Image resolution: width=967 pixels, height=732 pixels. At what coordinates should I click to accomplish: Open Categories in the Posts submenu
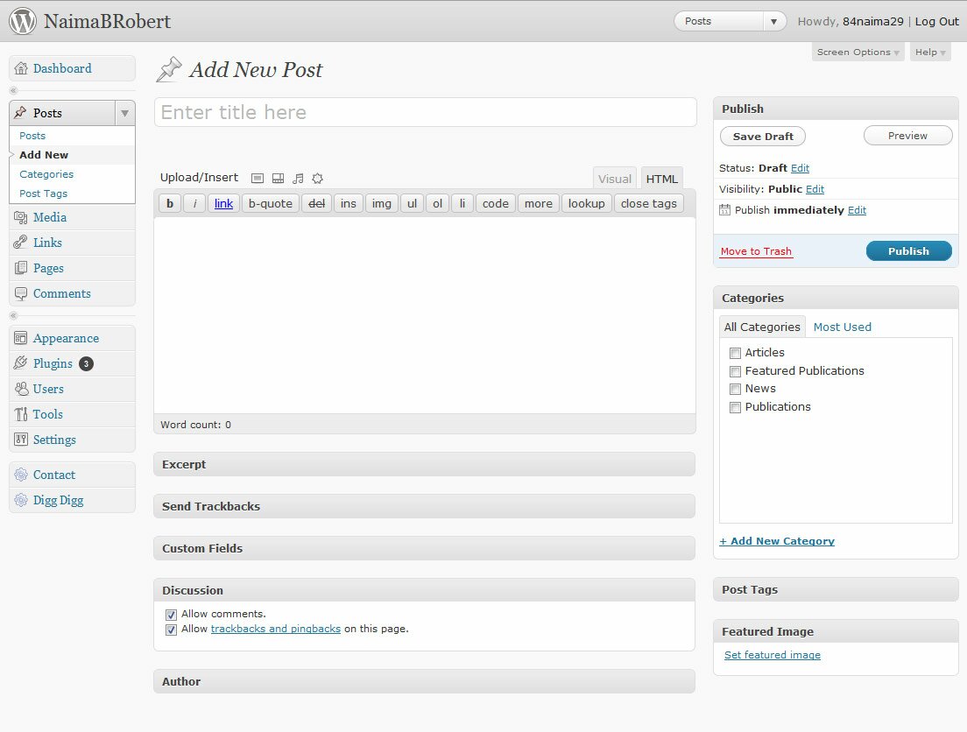click(x=46, y=174)
